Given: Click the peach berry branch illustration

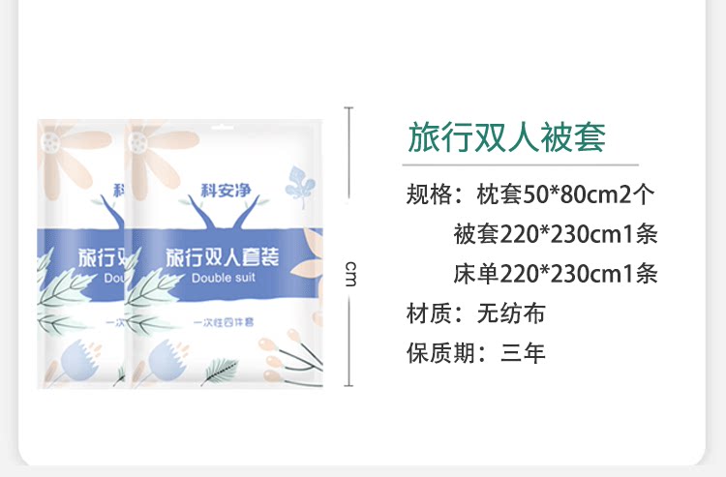Looking at the screenshot, I should click(x=289, y=357).
